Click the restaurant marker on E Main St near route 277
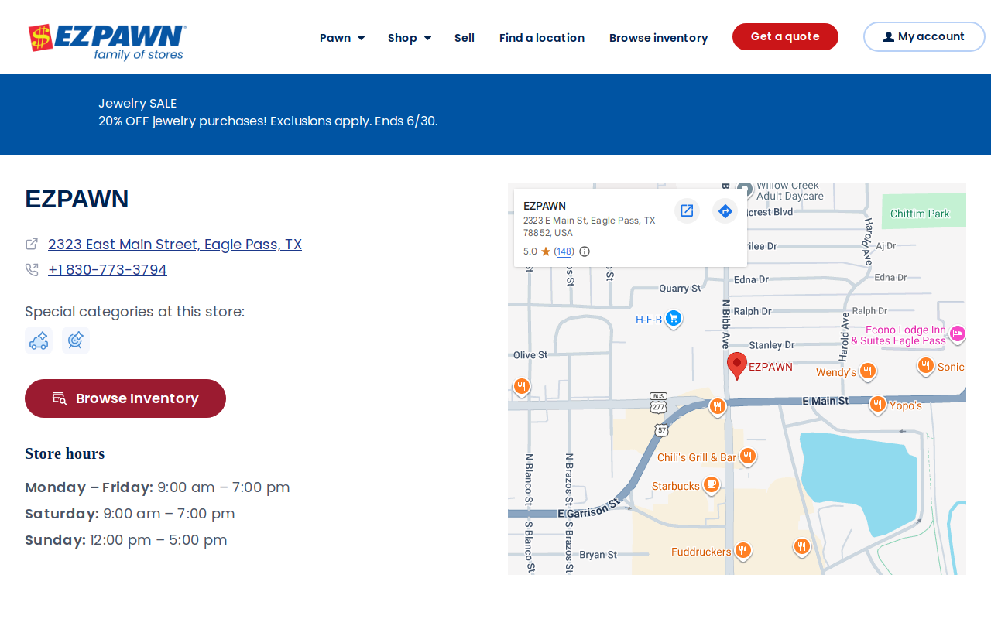Image resolution: width=991 pixels, height=619 pixels. 718,406
